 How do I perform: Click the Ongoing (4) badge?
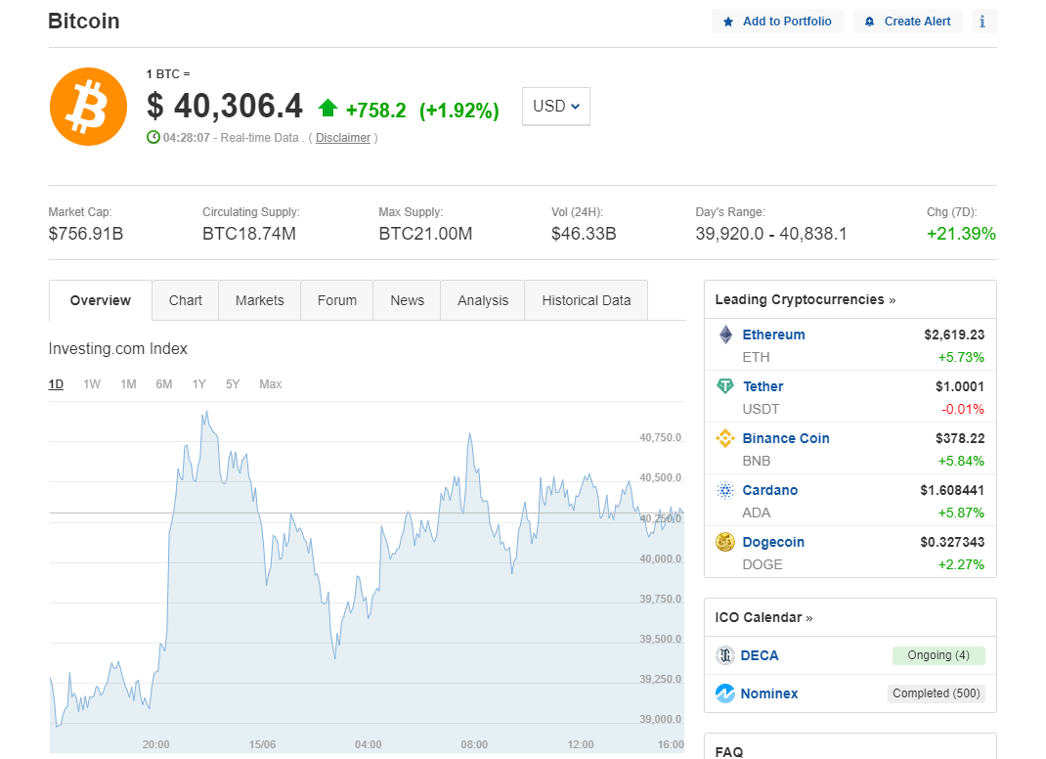coord(938,655)
